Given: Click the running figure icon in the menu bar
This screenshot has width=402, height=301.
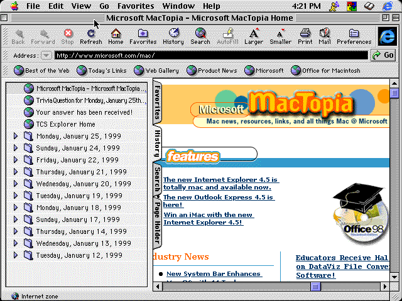Looking at the screenshot, I should point(334,6).
